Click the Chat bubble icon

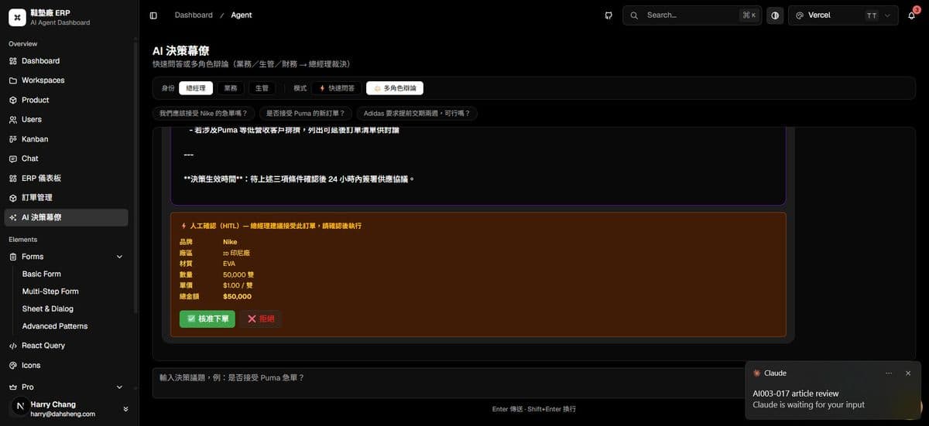coord(13,158)
